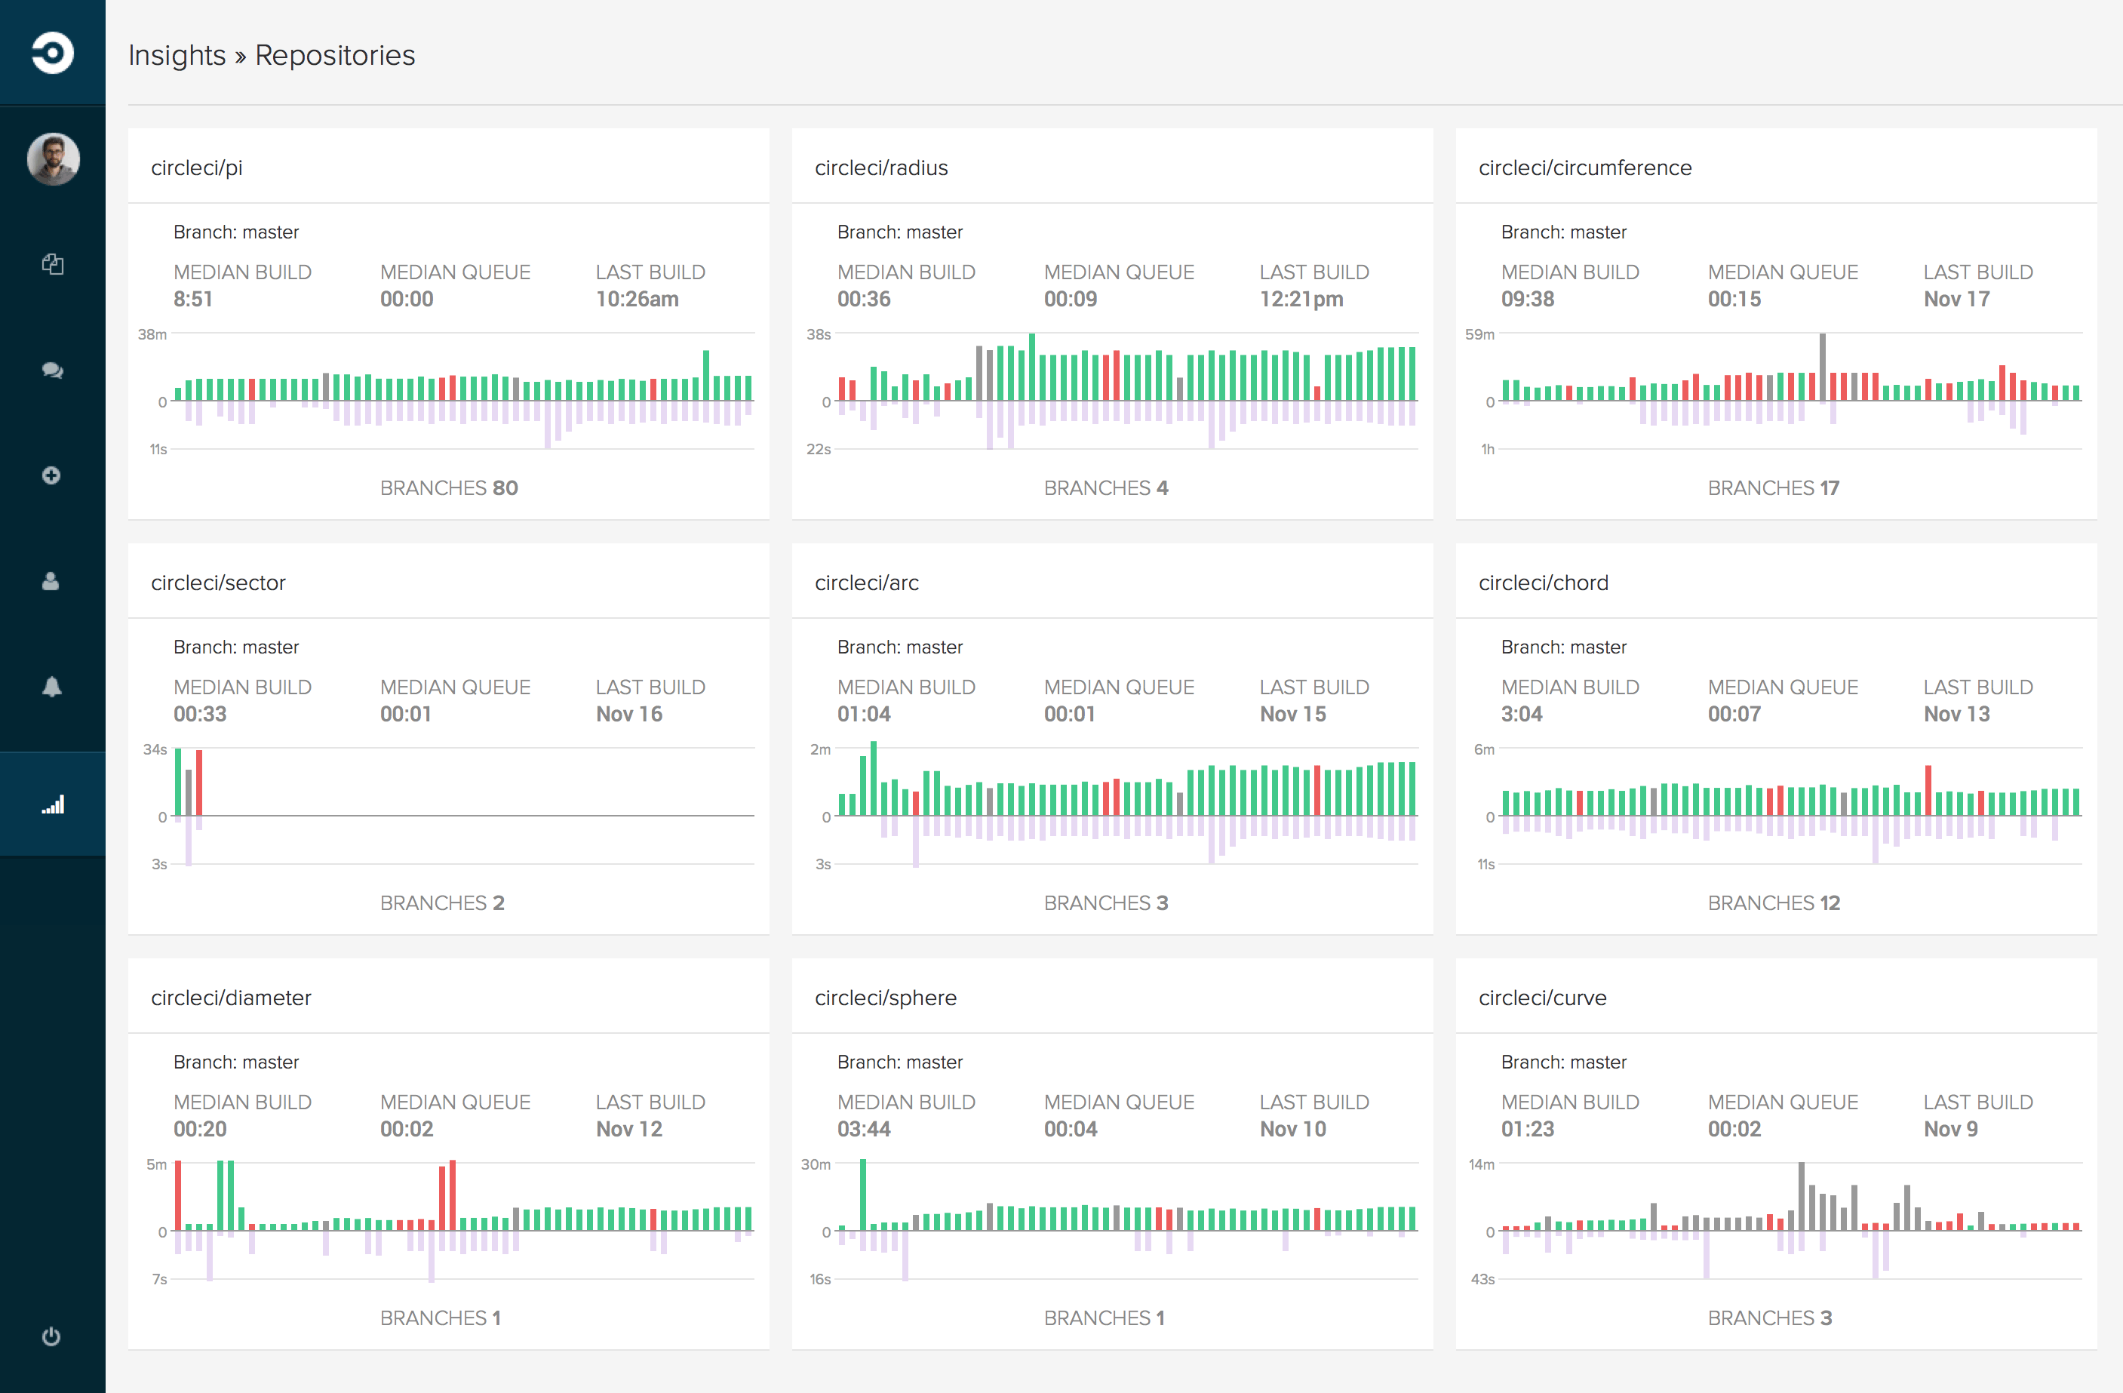
Task: Open the Team person icon
Action: (x=51, y=581)
